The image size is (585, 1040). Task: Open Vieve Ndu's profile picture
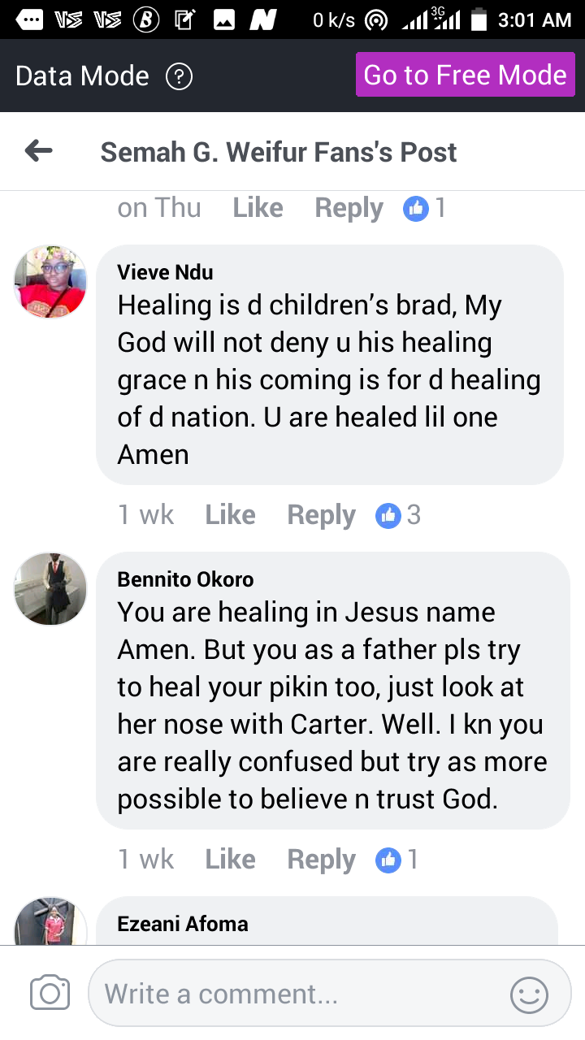(x=50, y=281)
